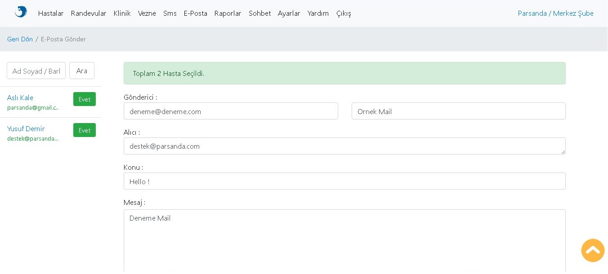Image resolution: width=608 pixels, height=274 pixels.
Task: Click the orange scroll-to-top arrow icon
Action: pyautogui.click(x=593, y=250)
